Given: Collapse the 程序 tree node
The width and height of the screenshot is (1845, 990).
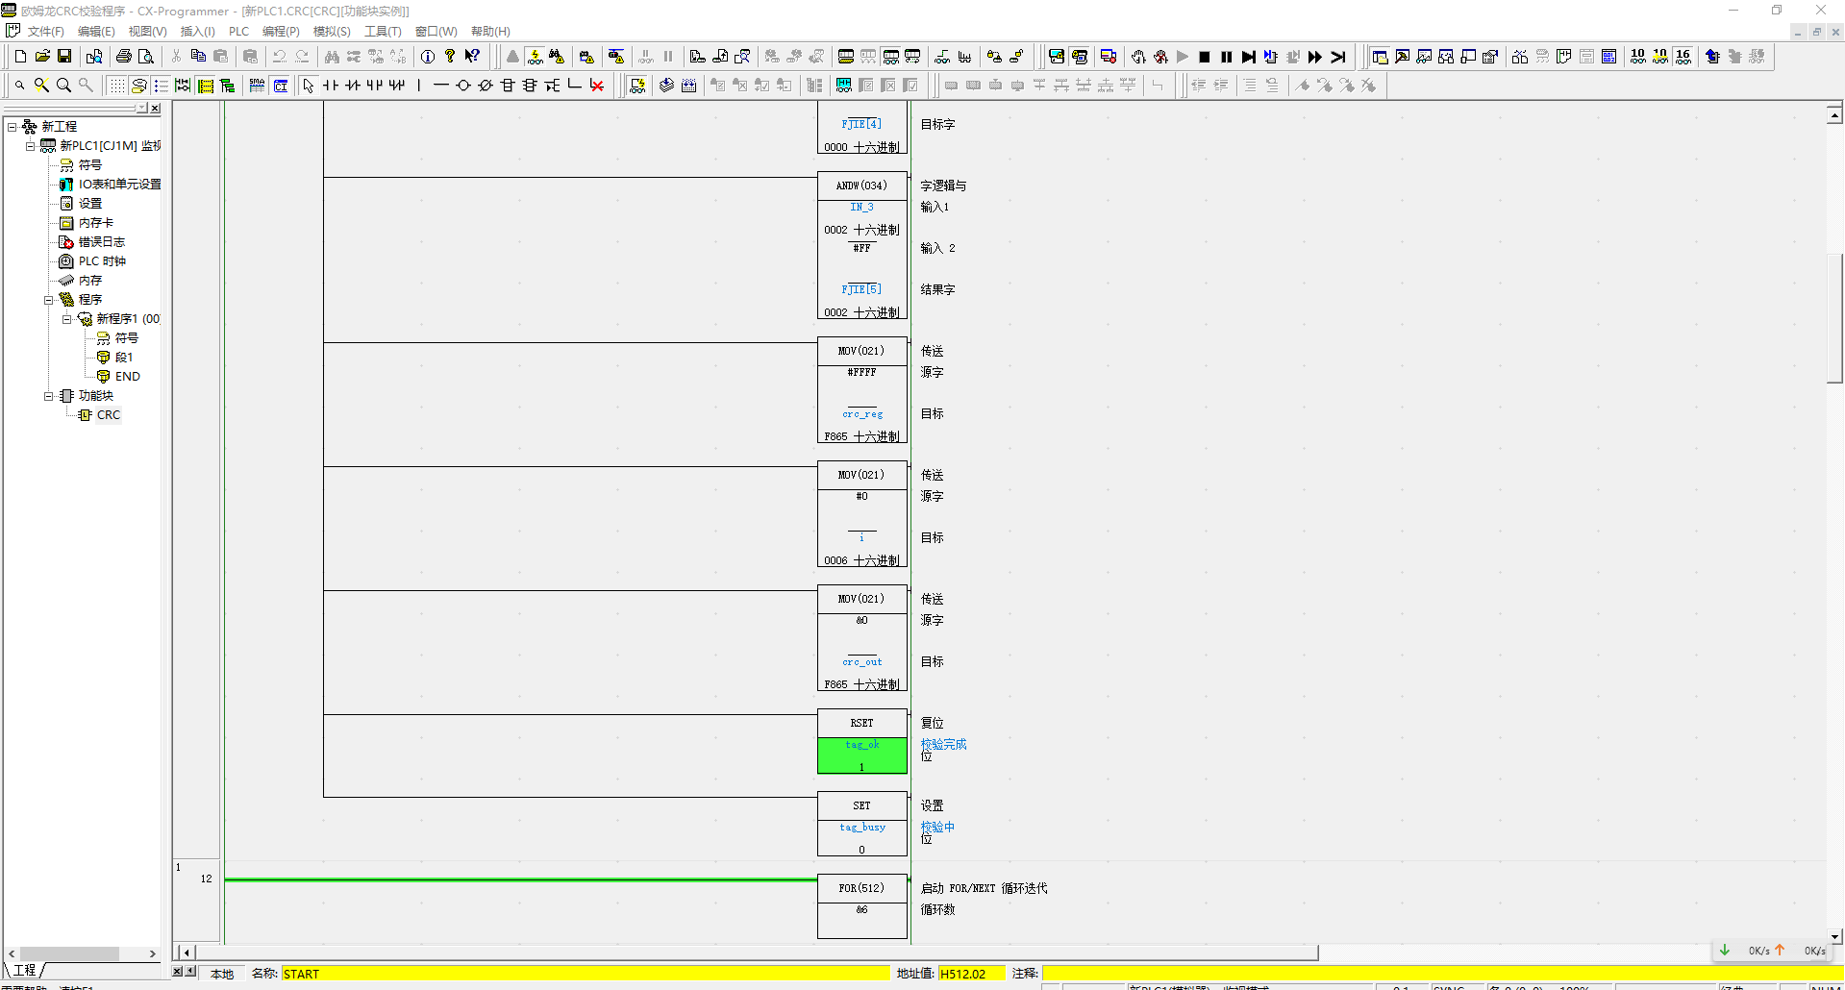Looking at the screenshot, I should [48, 300].
